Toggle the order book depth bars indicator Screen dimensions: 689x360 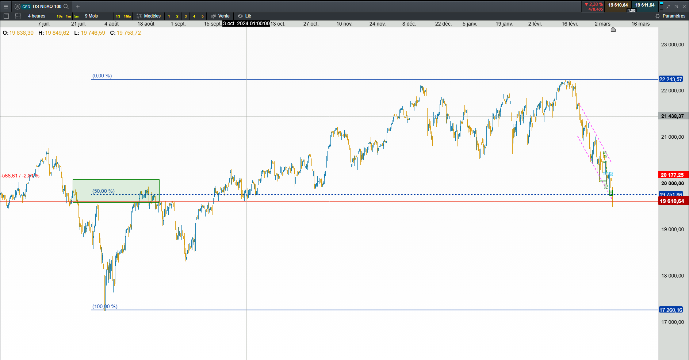click(661, 6)
